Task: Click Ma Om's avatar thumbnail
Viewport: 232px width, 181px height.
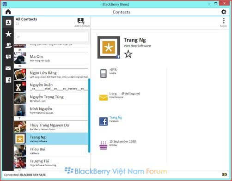Action: tap(20, 58)
